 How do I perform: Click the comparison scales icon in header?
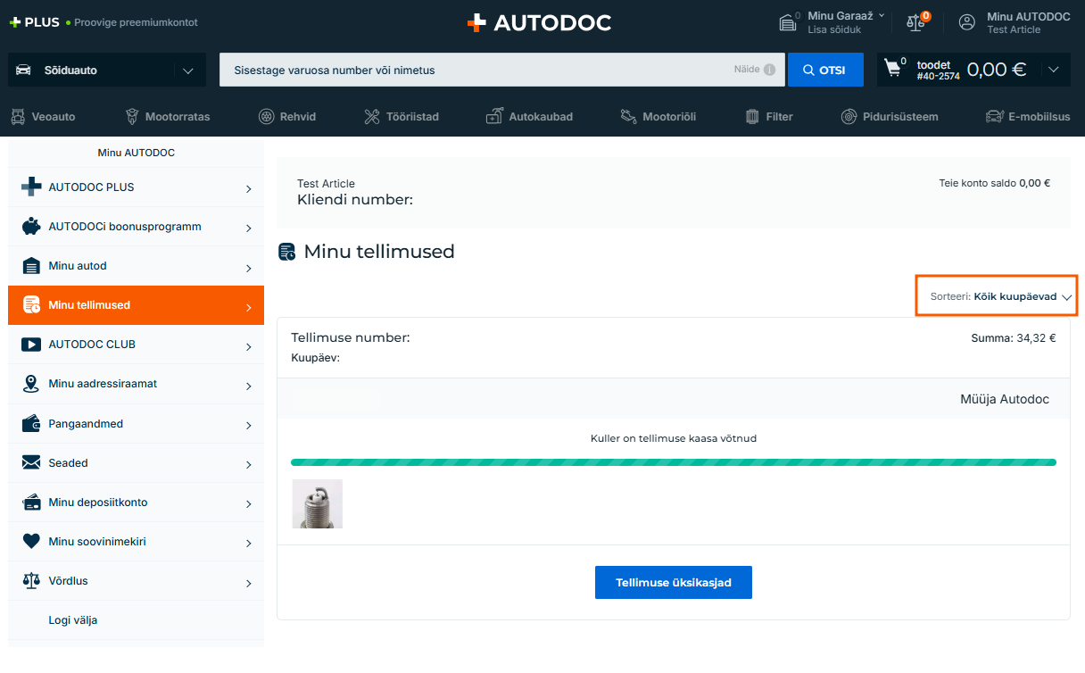point(915,22)
